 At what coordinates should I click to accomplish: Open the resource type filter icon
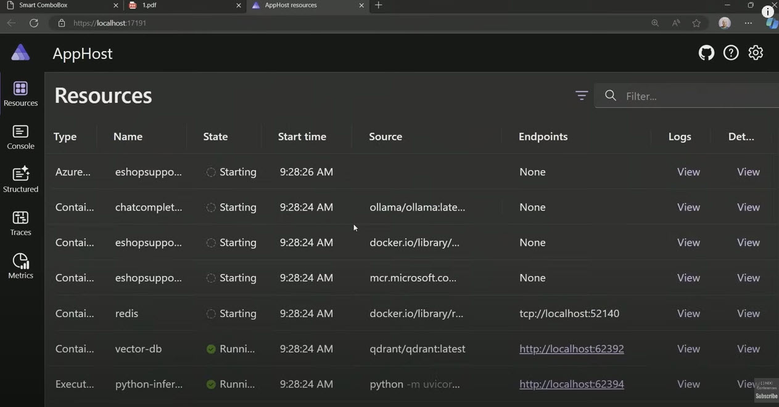tap(582, 95)
